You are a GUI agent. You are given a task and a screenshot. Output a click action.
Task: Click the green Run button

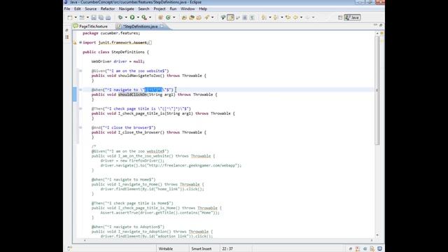(132, 17)
